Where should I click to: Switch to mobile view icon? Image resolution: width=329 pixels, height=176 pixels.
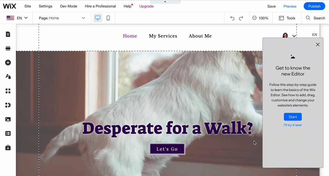click(108, 18)
